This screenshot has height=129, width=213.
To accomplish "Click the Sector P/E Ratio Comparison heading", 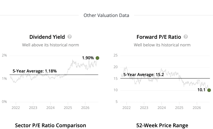I will pyautogui.click(x=50, y=125).
